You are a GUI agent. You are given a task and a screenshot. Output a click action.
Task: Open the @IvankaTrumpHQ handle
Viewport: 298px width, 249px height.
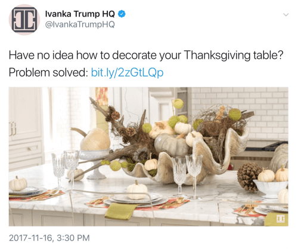pos(80,24)
